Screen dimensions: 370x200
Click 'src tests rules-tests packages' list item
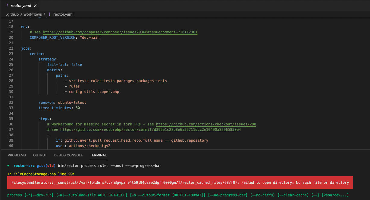click(x=116, y=81)
